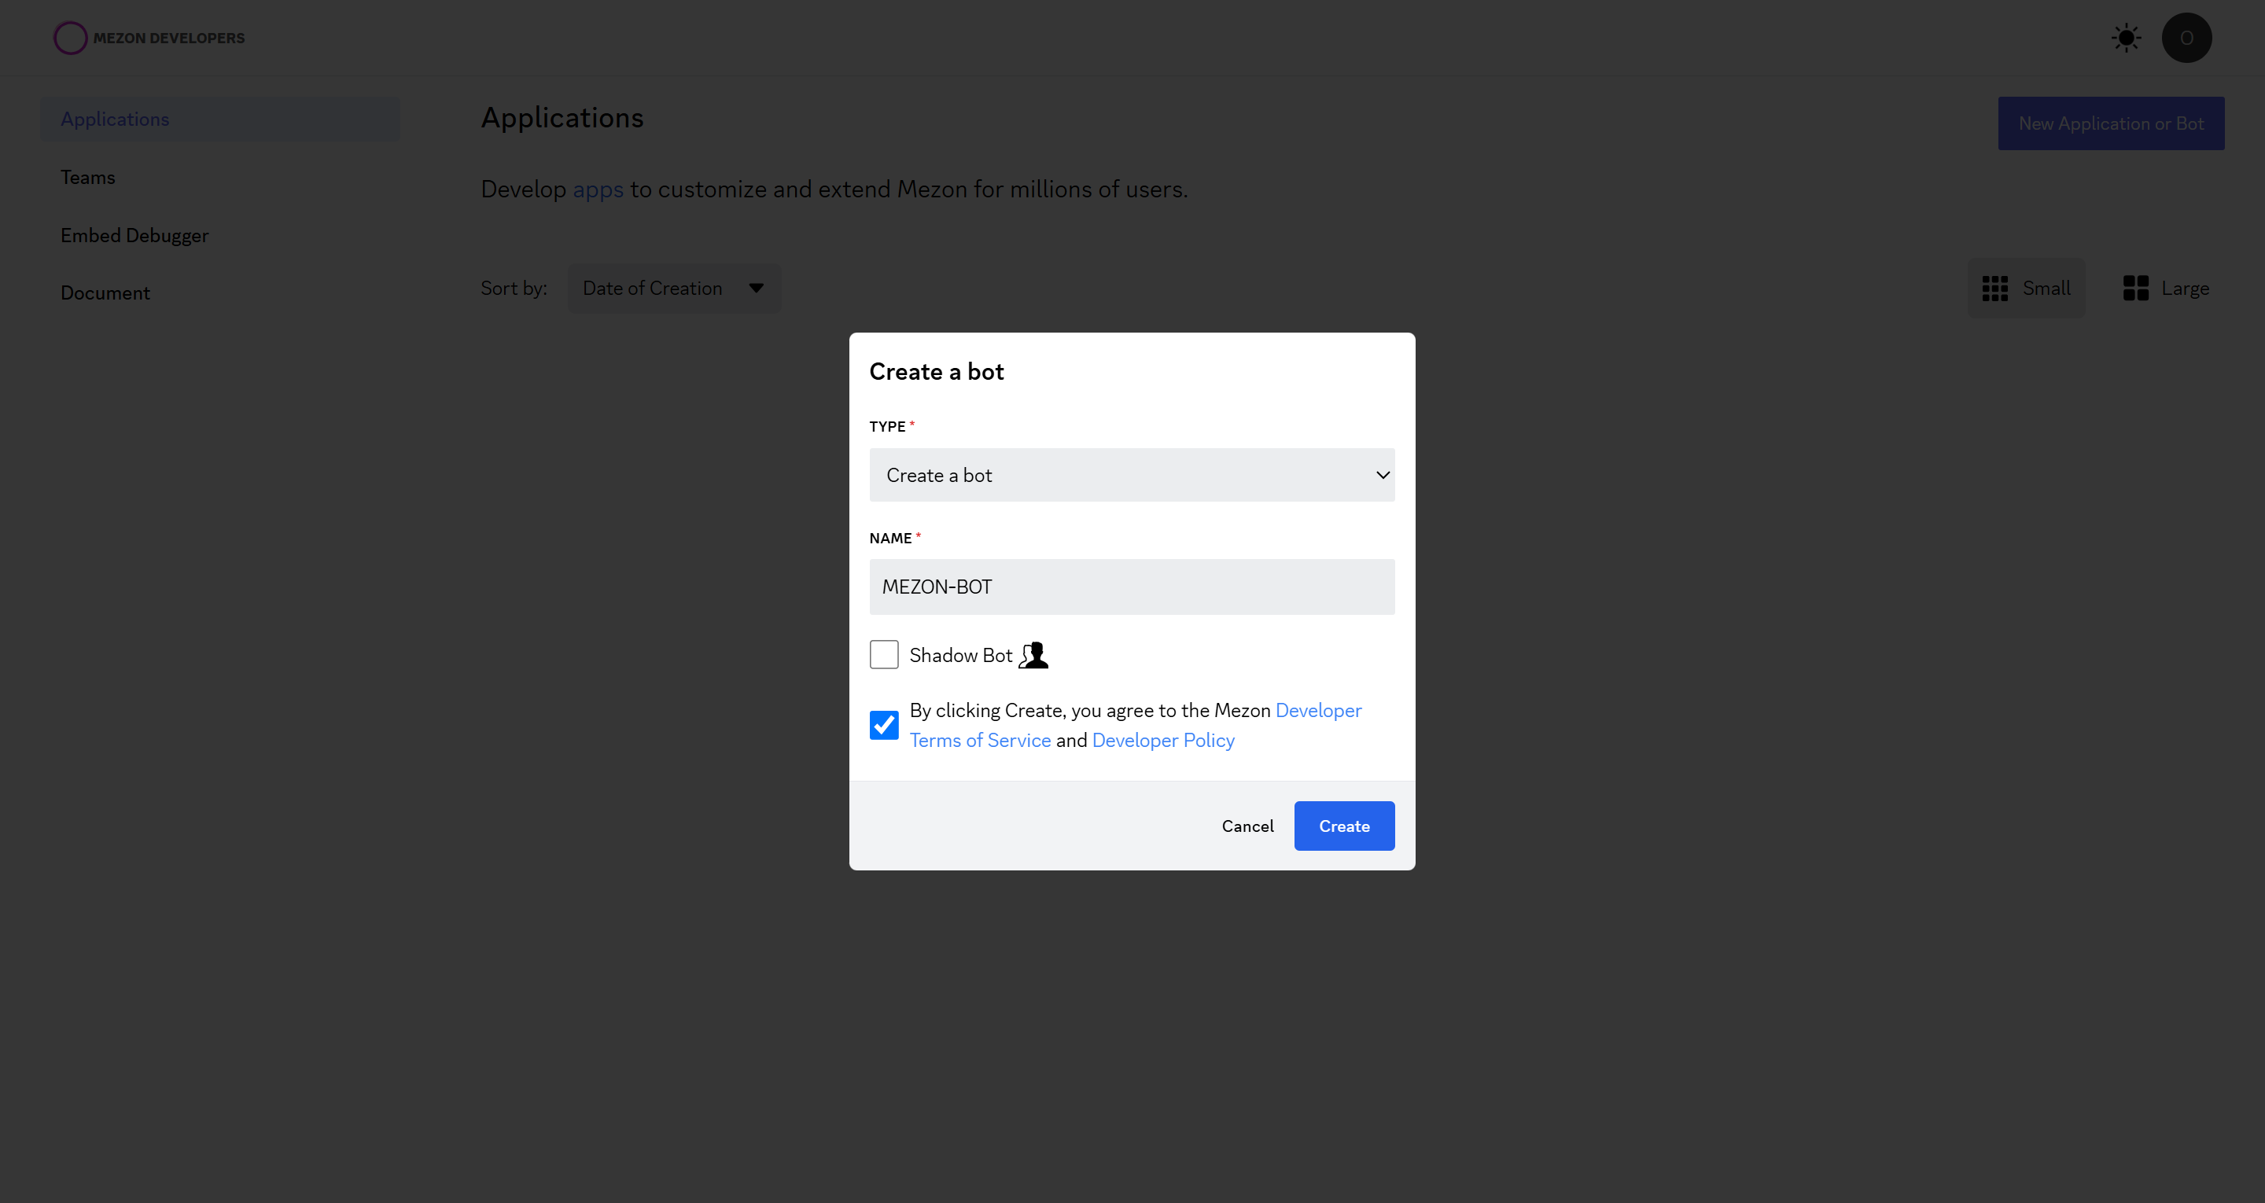
Task: Uncheck the terms agreement checkbox
Action: point(884,725)
